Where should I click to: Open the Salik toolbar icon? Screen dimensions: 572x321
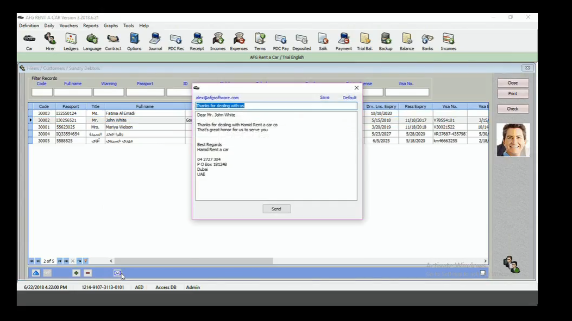(x=323, y=42)
